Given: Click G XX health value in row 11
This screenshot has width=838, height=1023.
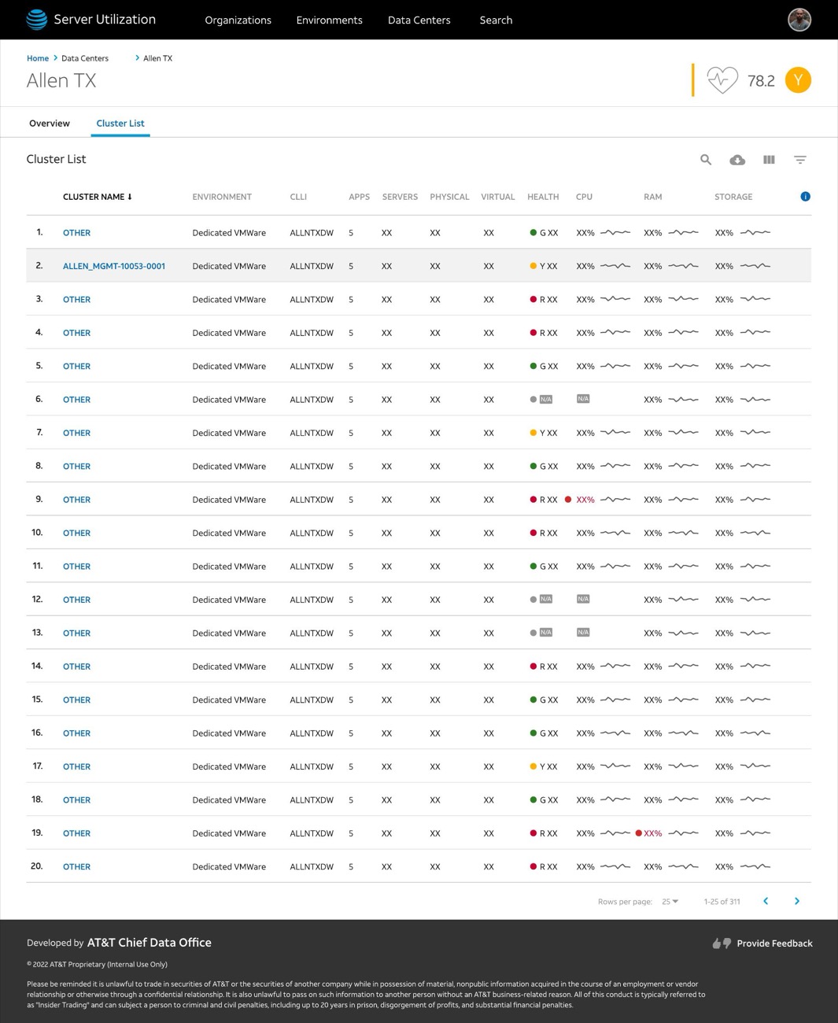Looking at the screenshot, I should coord(548,567).
